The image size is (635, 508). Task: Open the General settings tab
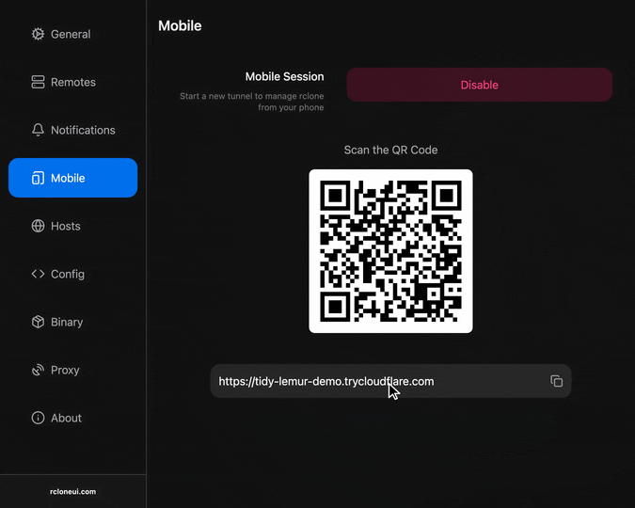71,34
